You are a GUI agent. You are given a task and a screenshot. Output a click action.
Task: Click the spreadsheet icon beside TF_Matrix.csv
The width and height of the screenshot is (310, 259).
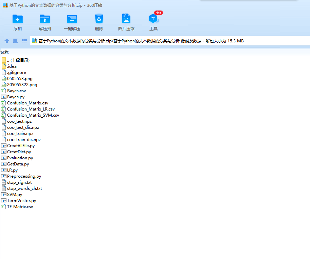pyautogui.click(x=4, y=207)
